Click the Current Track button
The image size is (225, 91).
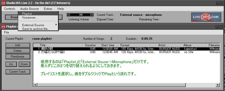(18, 72)
